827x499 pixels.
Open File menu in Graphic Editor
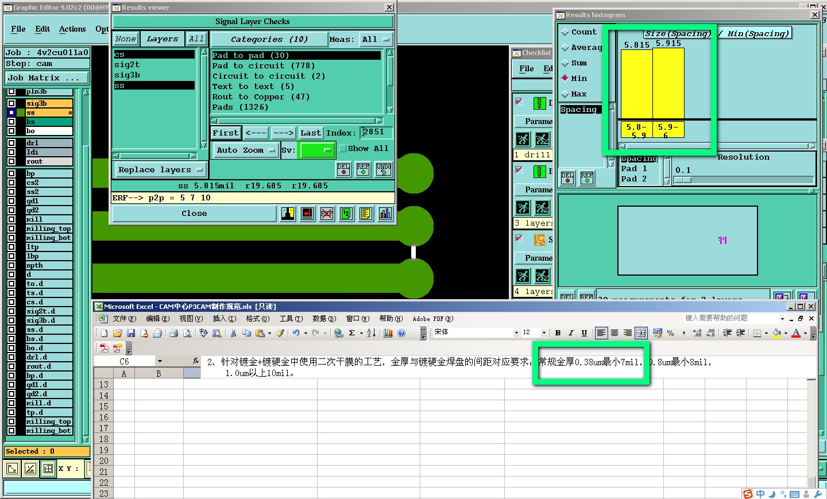pyautogui.click(x=18, y=29)
